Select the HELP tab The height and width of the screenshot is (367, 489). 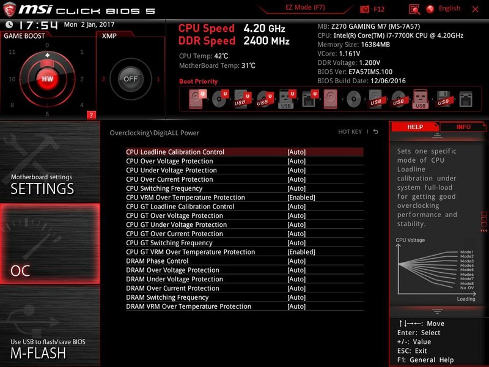[416, 127]
